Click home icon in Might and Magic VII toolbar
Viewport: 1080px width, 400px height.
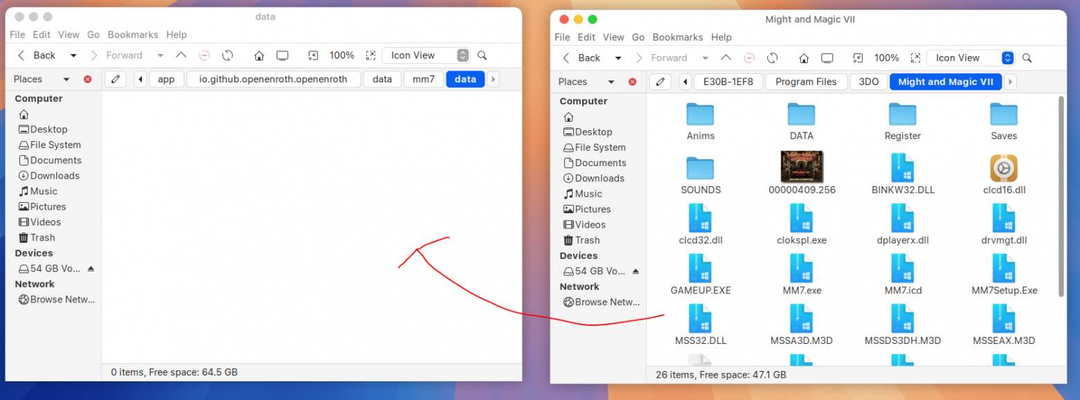(x=804, y=58)
